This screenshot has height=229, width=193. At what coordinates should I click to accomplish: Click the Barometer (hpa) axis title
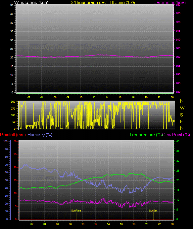point(169,3)
